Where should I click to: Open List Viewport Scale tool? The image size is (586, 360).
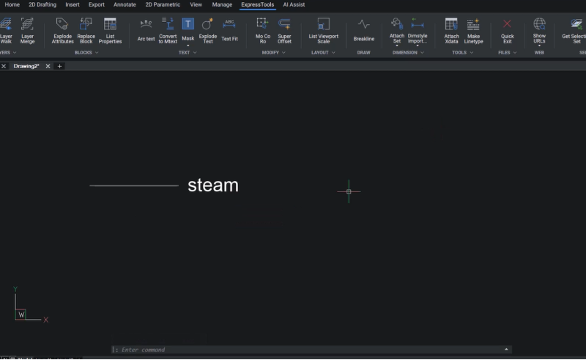tap(323, 31)
